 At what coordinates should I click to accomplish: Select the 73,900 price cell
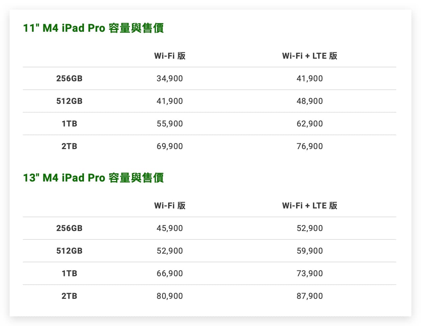tap(310, 274)
